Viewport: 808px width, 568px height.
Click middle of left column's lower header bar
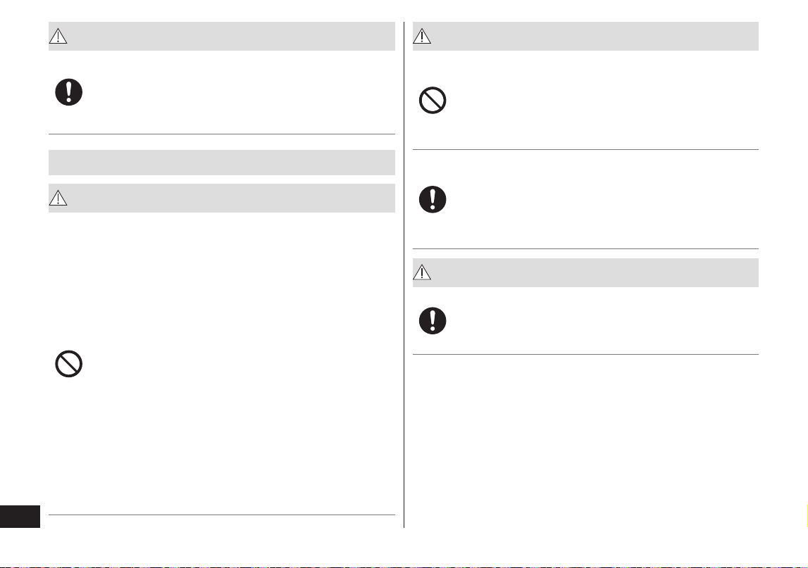[x=222, y=198]
